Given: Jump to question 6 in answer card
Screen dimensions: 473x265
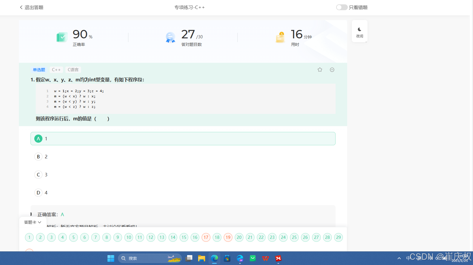Looking at the screenshot, I should click(85, 237).
